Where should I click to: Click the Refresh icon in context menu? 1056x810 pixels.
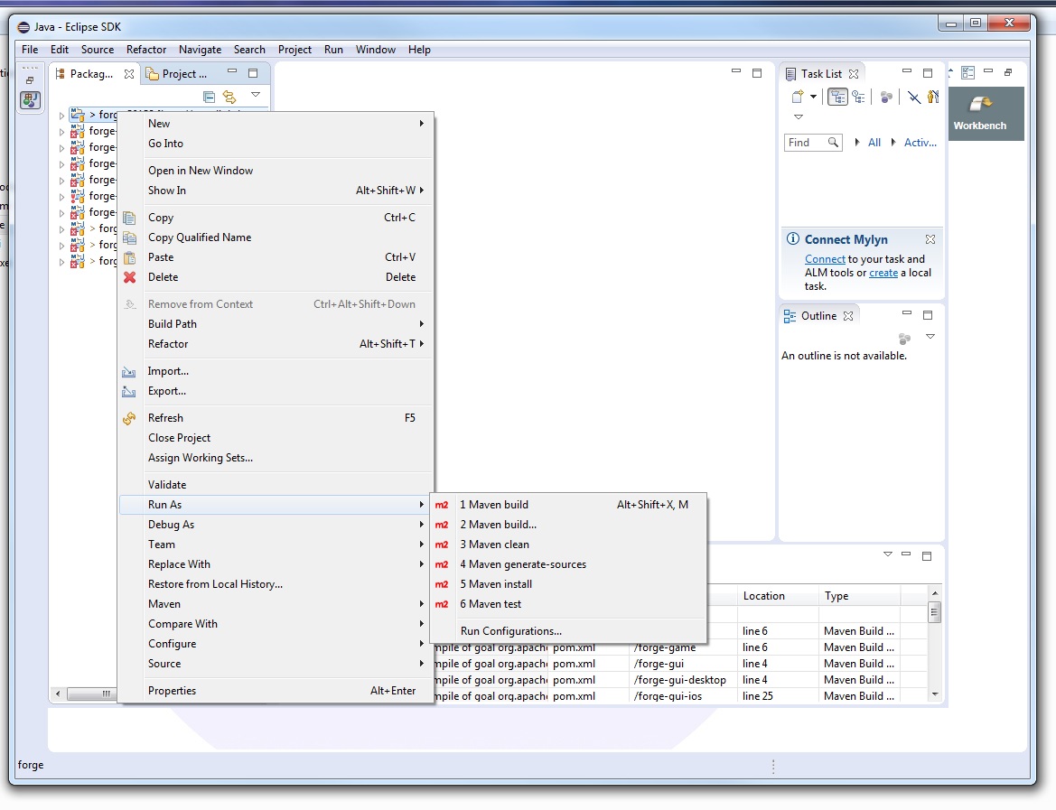click(x=130, y=418)
